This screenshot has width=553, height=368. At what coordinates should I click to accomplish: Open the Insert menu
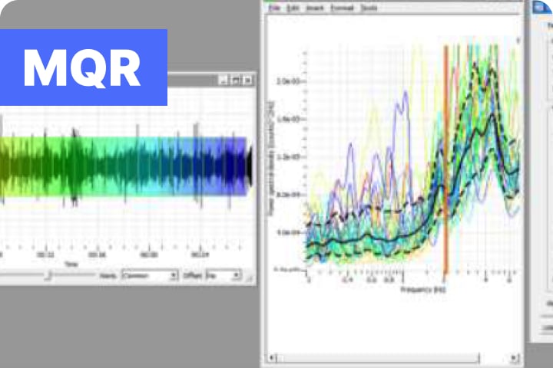(315, 8)
